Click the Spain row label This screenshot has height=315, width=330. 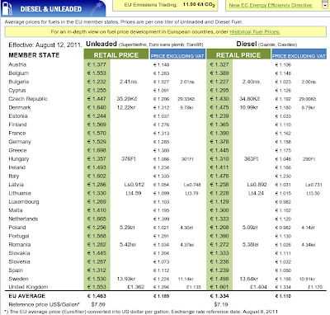coord(16,270)
